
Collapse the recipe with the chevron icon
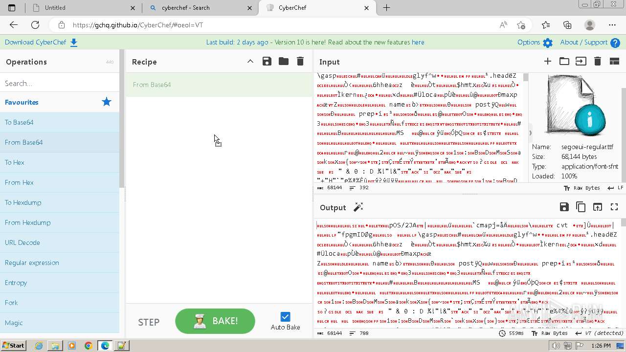pos(250,61)
